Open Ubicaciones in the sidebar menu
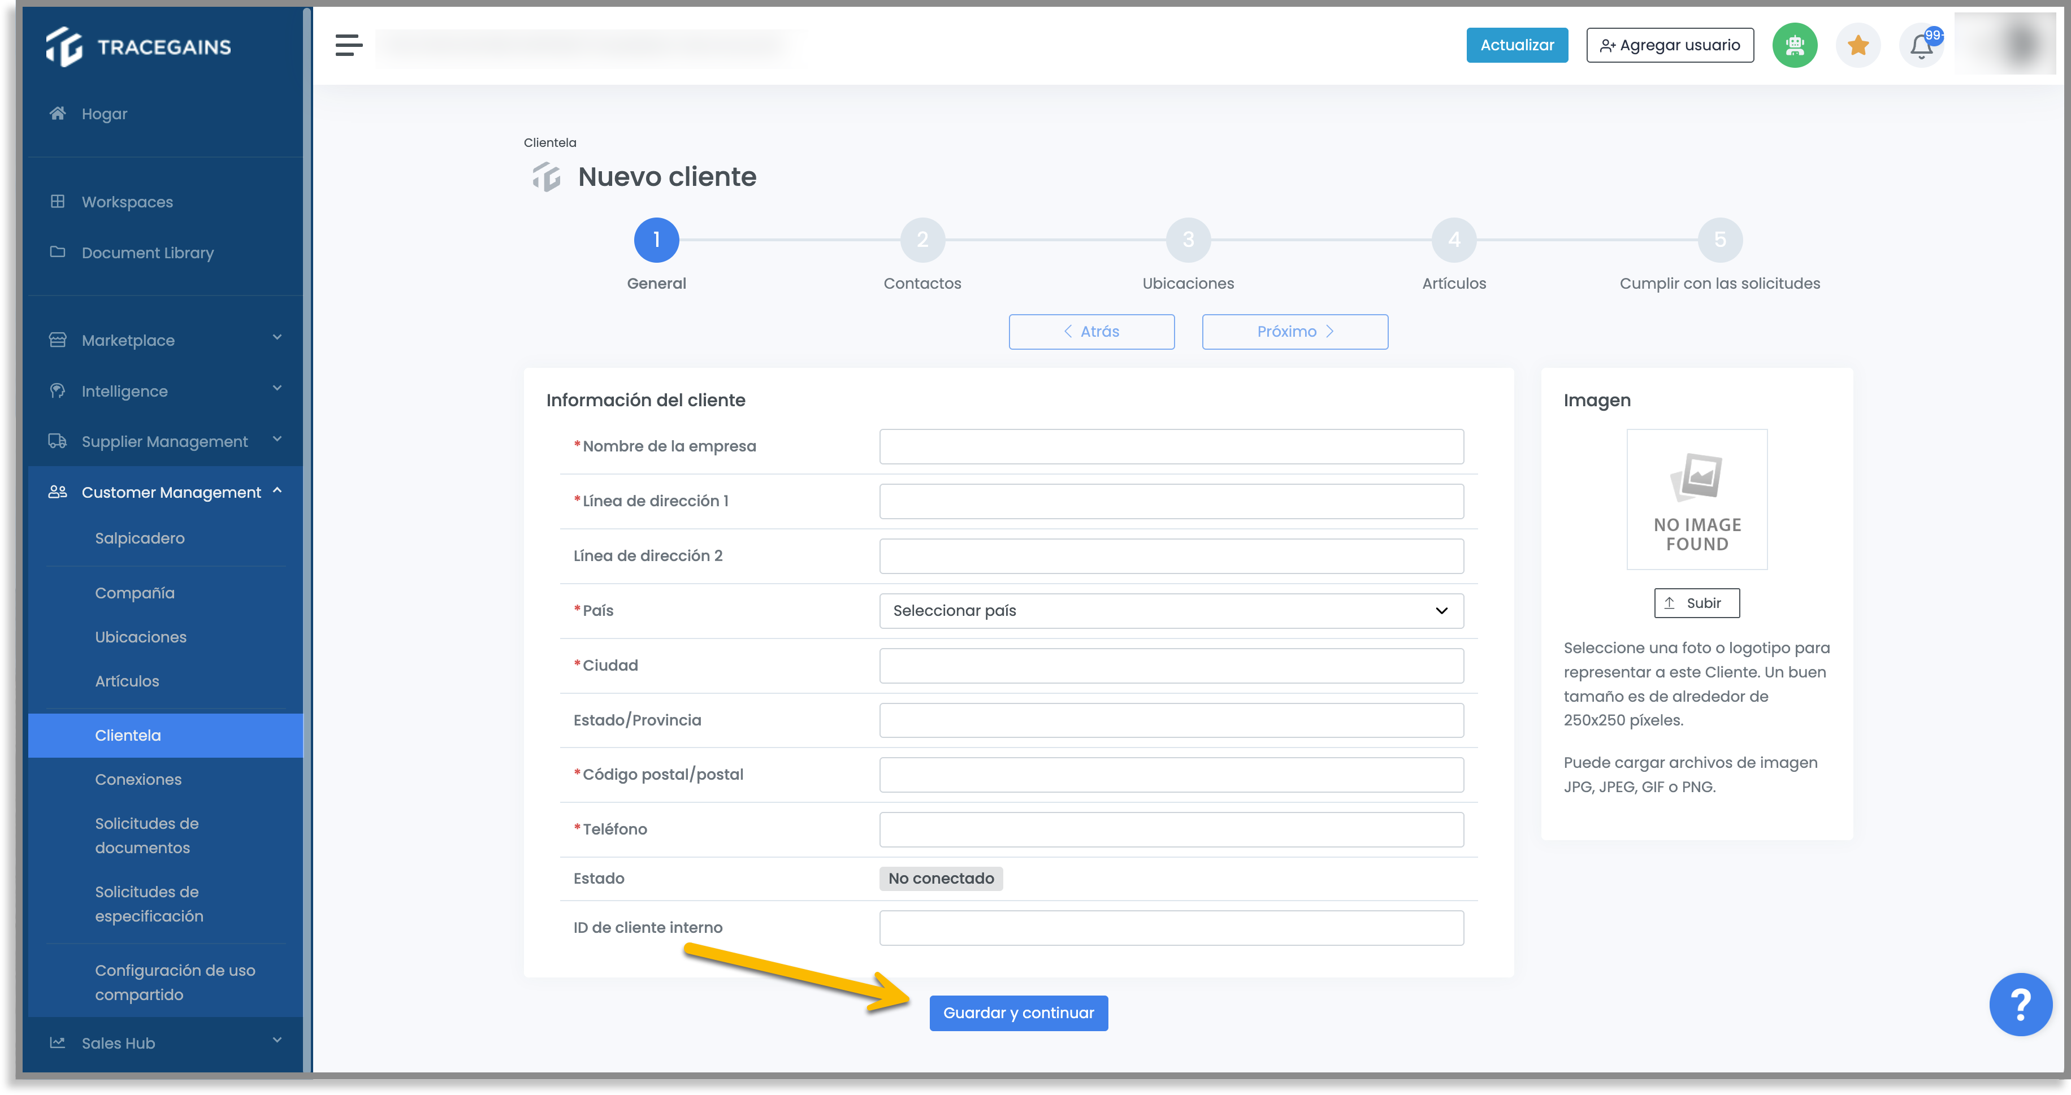 tap(141, 637)
